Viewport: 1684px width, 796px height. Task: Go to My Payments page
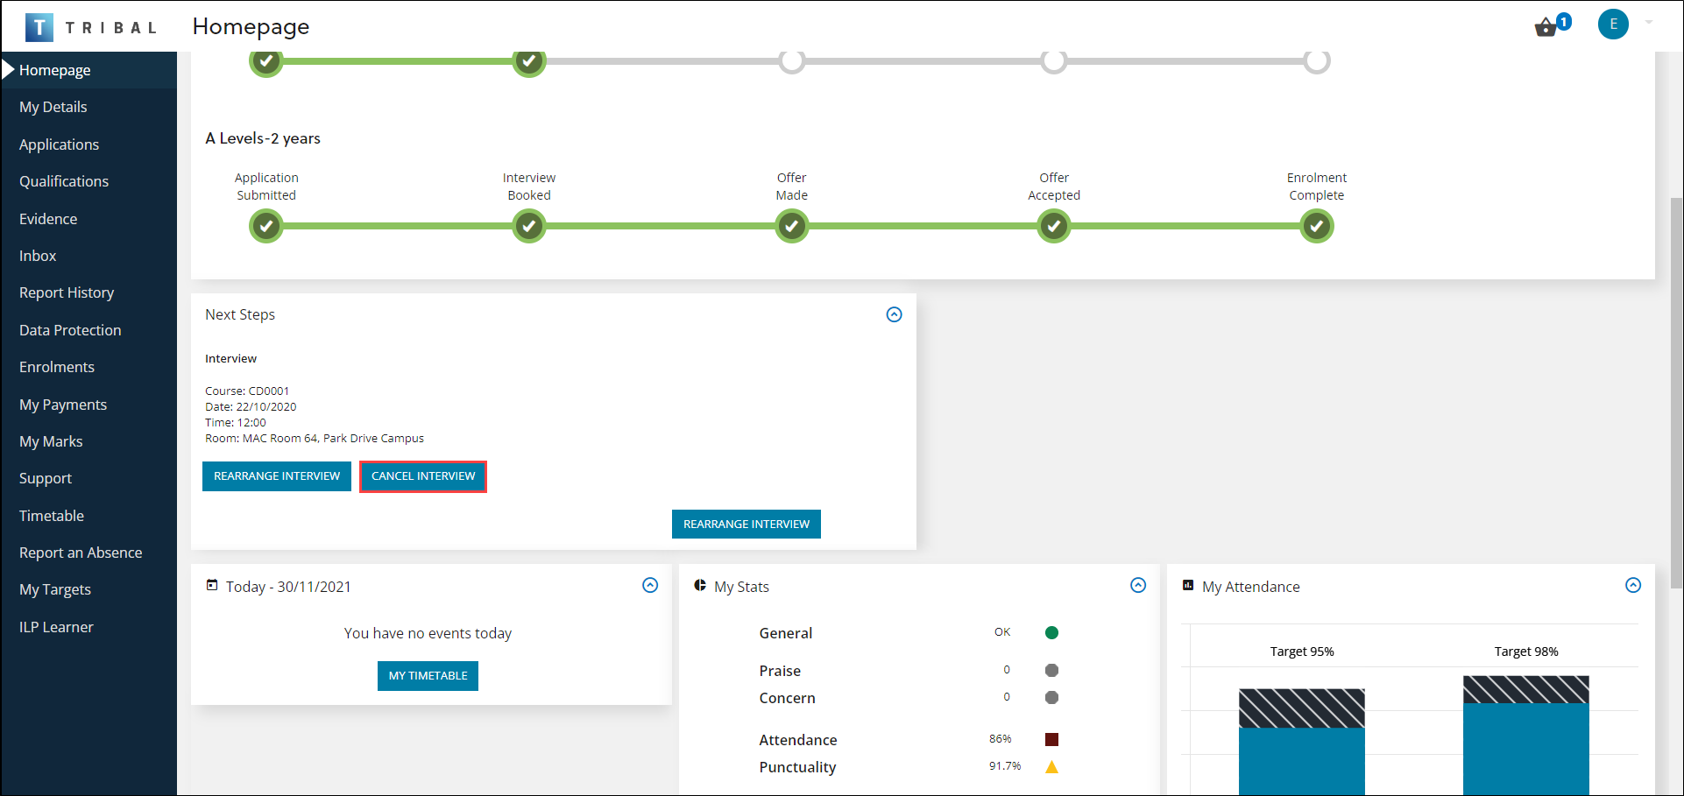[x=63, y=405]
